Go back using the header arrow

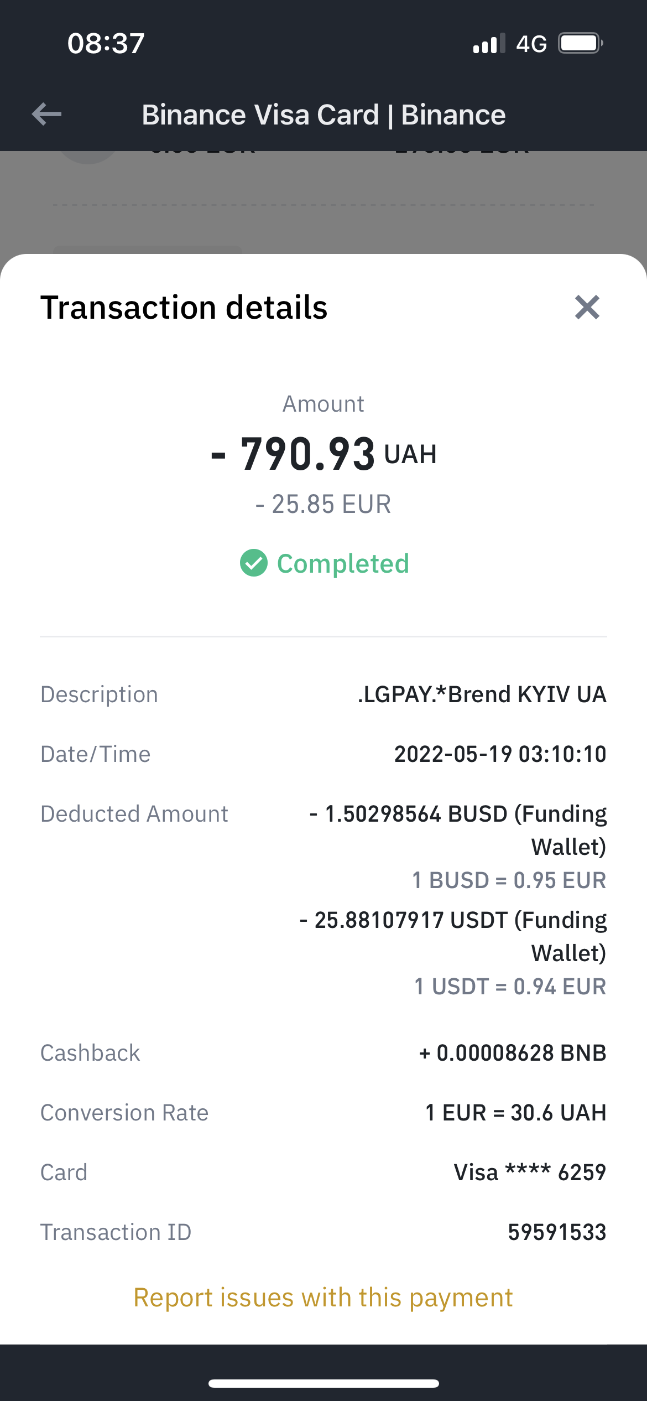47,115
